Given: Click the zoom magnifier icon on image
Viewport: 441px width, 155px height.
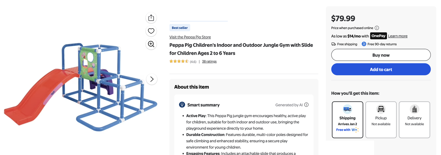Looking at the screenshot, I should pyautogui.click(x=151, y=44).
